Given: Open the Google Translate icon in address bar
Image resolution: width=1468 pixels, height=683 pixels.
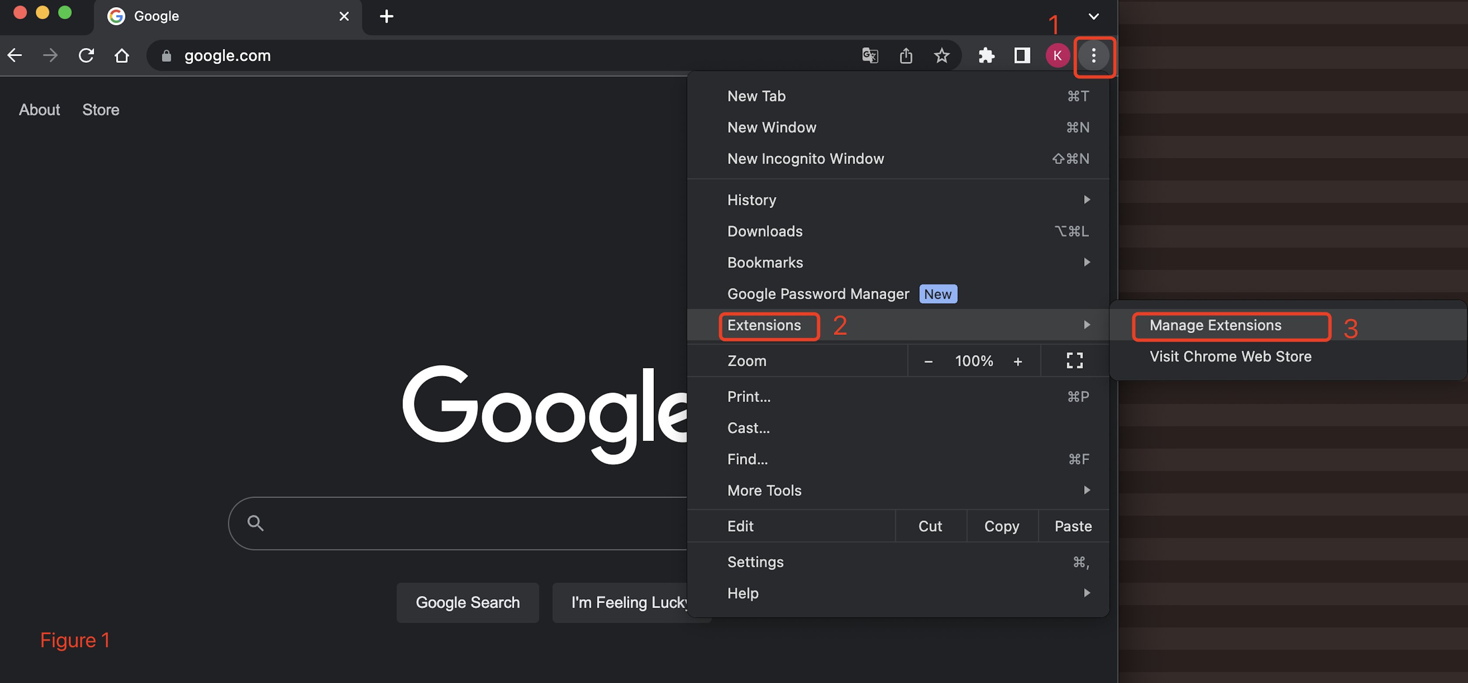Looking at the screenshot, I should 870,55.
